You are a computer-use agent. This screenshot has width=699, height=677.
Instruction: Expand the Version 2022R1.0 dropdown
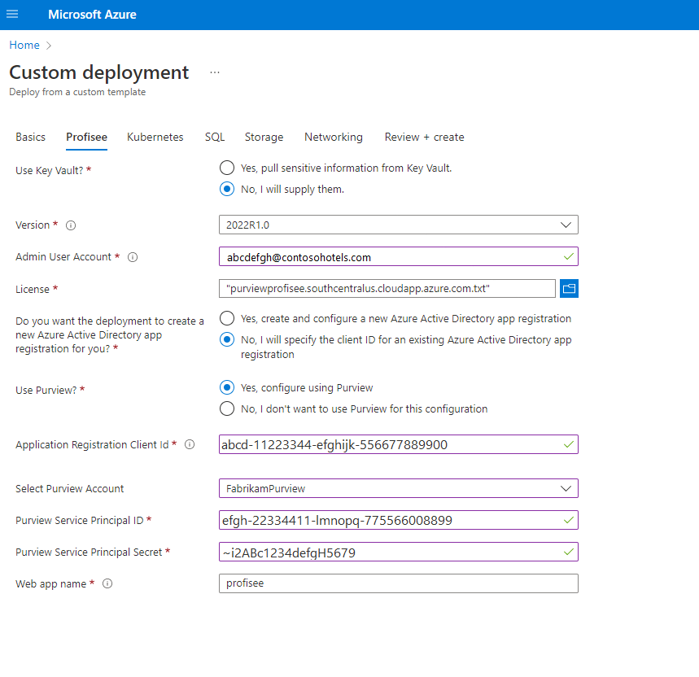[x=398, y=225]
